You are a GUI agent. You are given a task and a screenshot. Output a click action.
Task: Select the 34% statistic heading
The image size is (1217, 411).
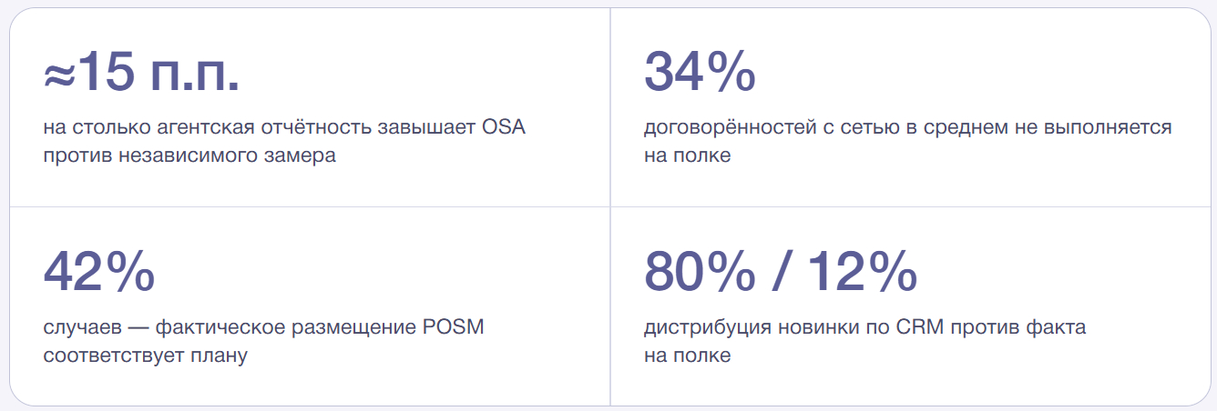pos(700,72)
